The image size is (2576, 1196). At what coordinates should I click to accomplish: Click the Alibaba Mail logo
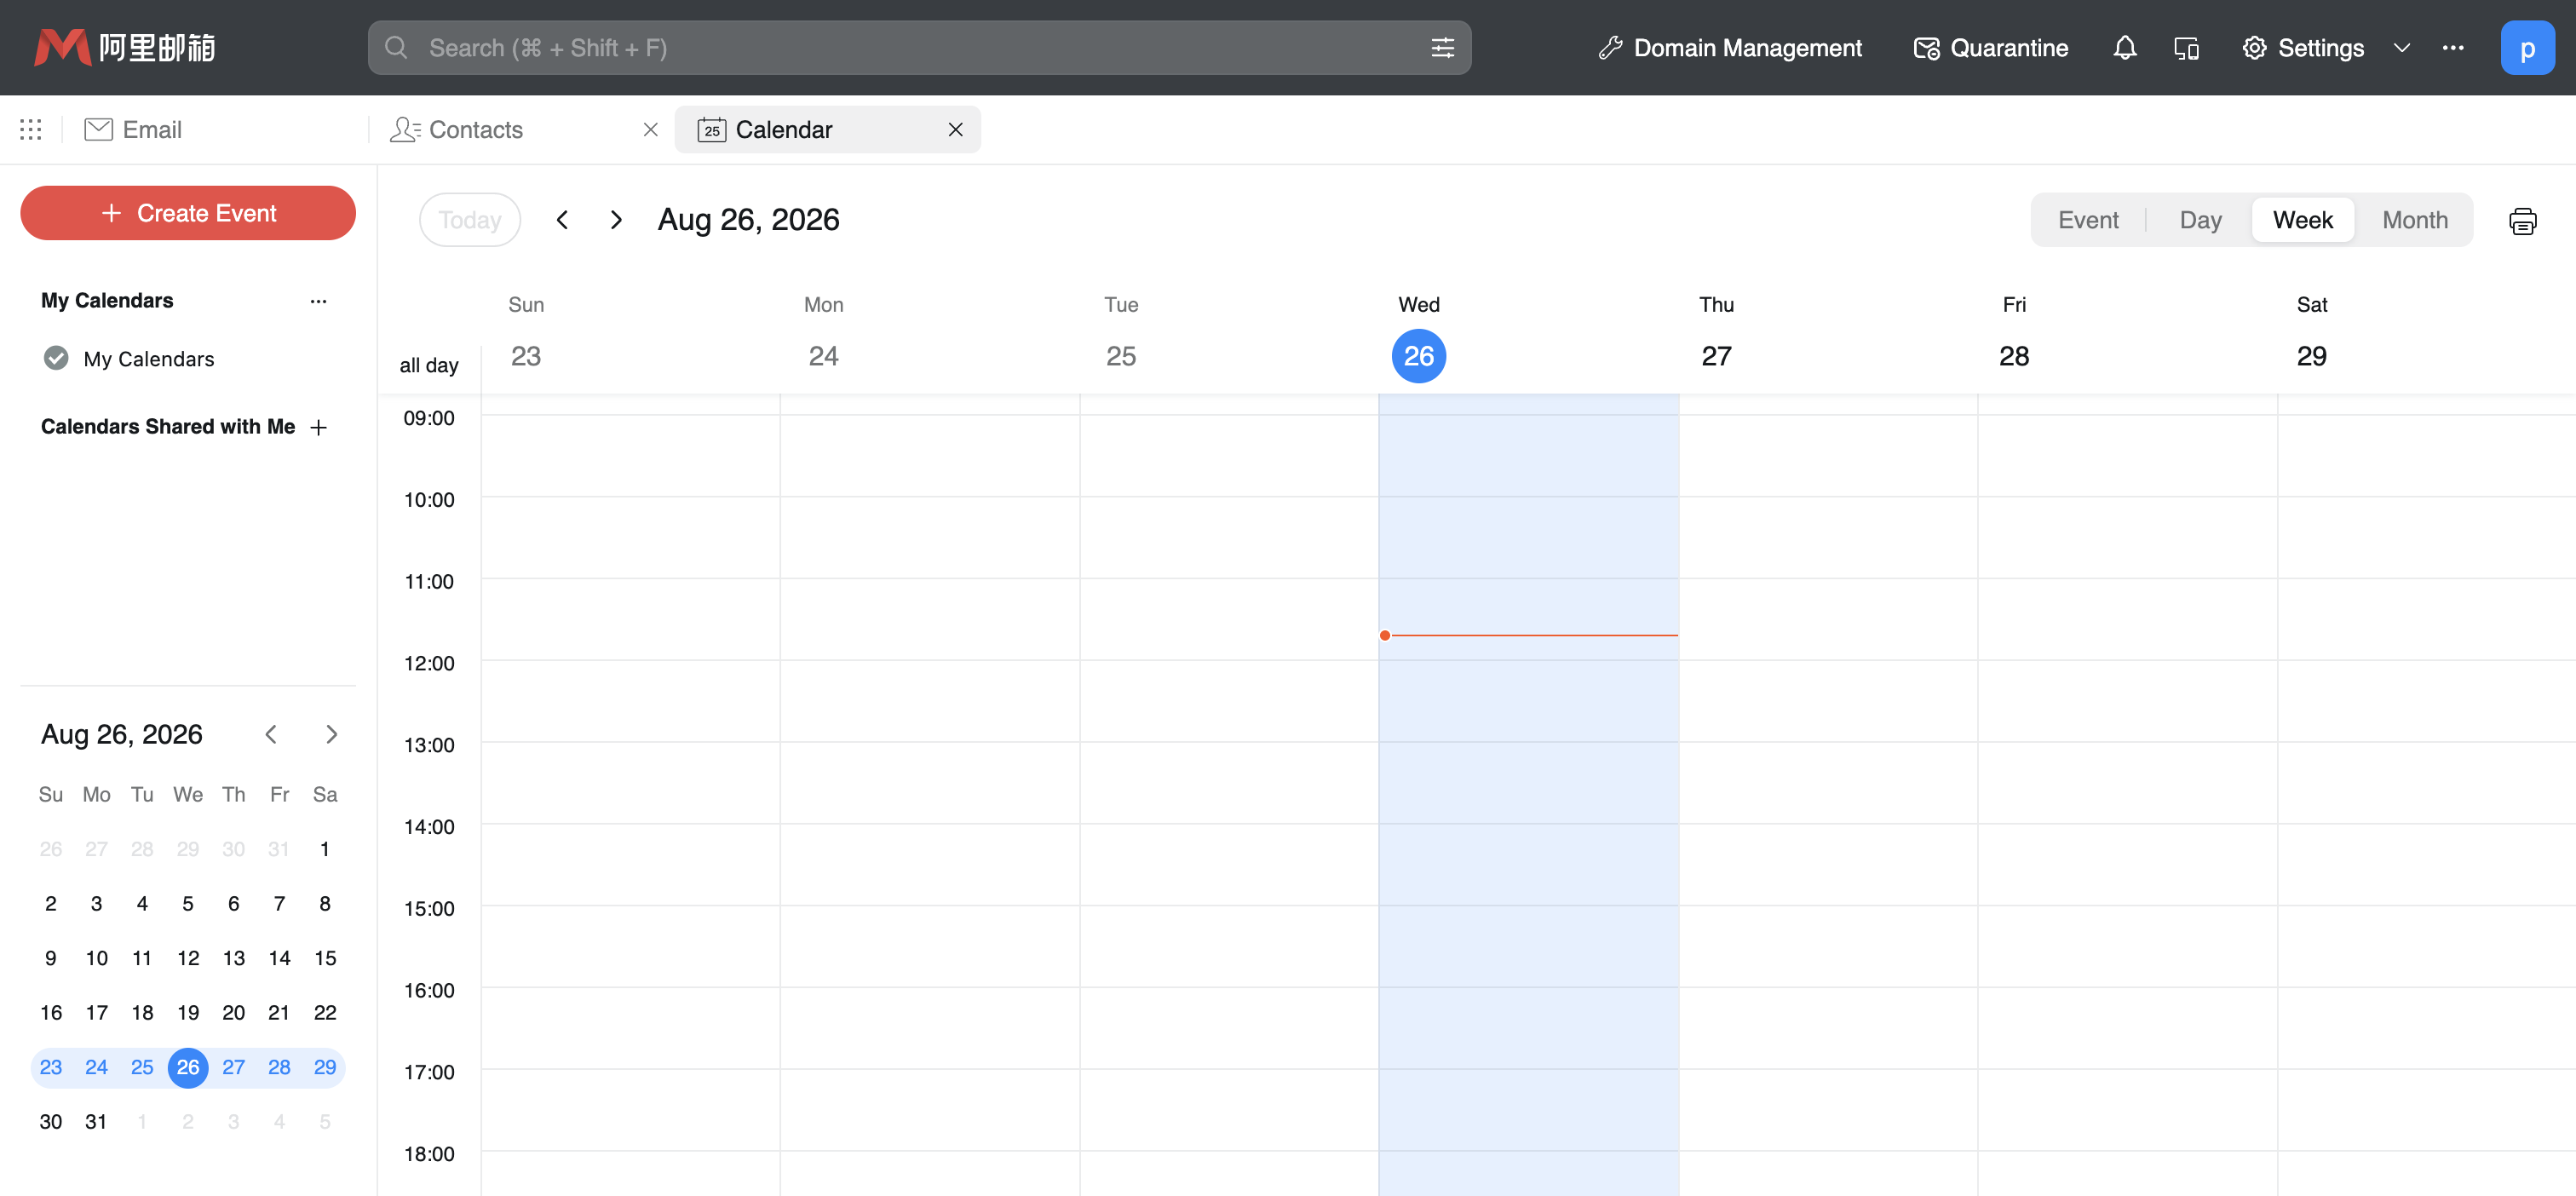(125, 48)
